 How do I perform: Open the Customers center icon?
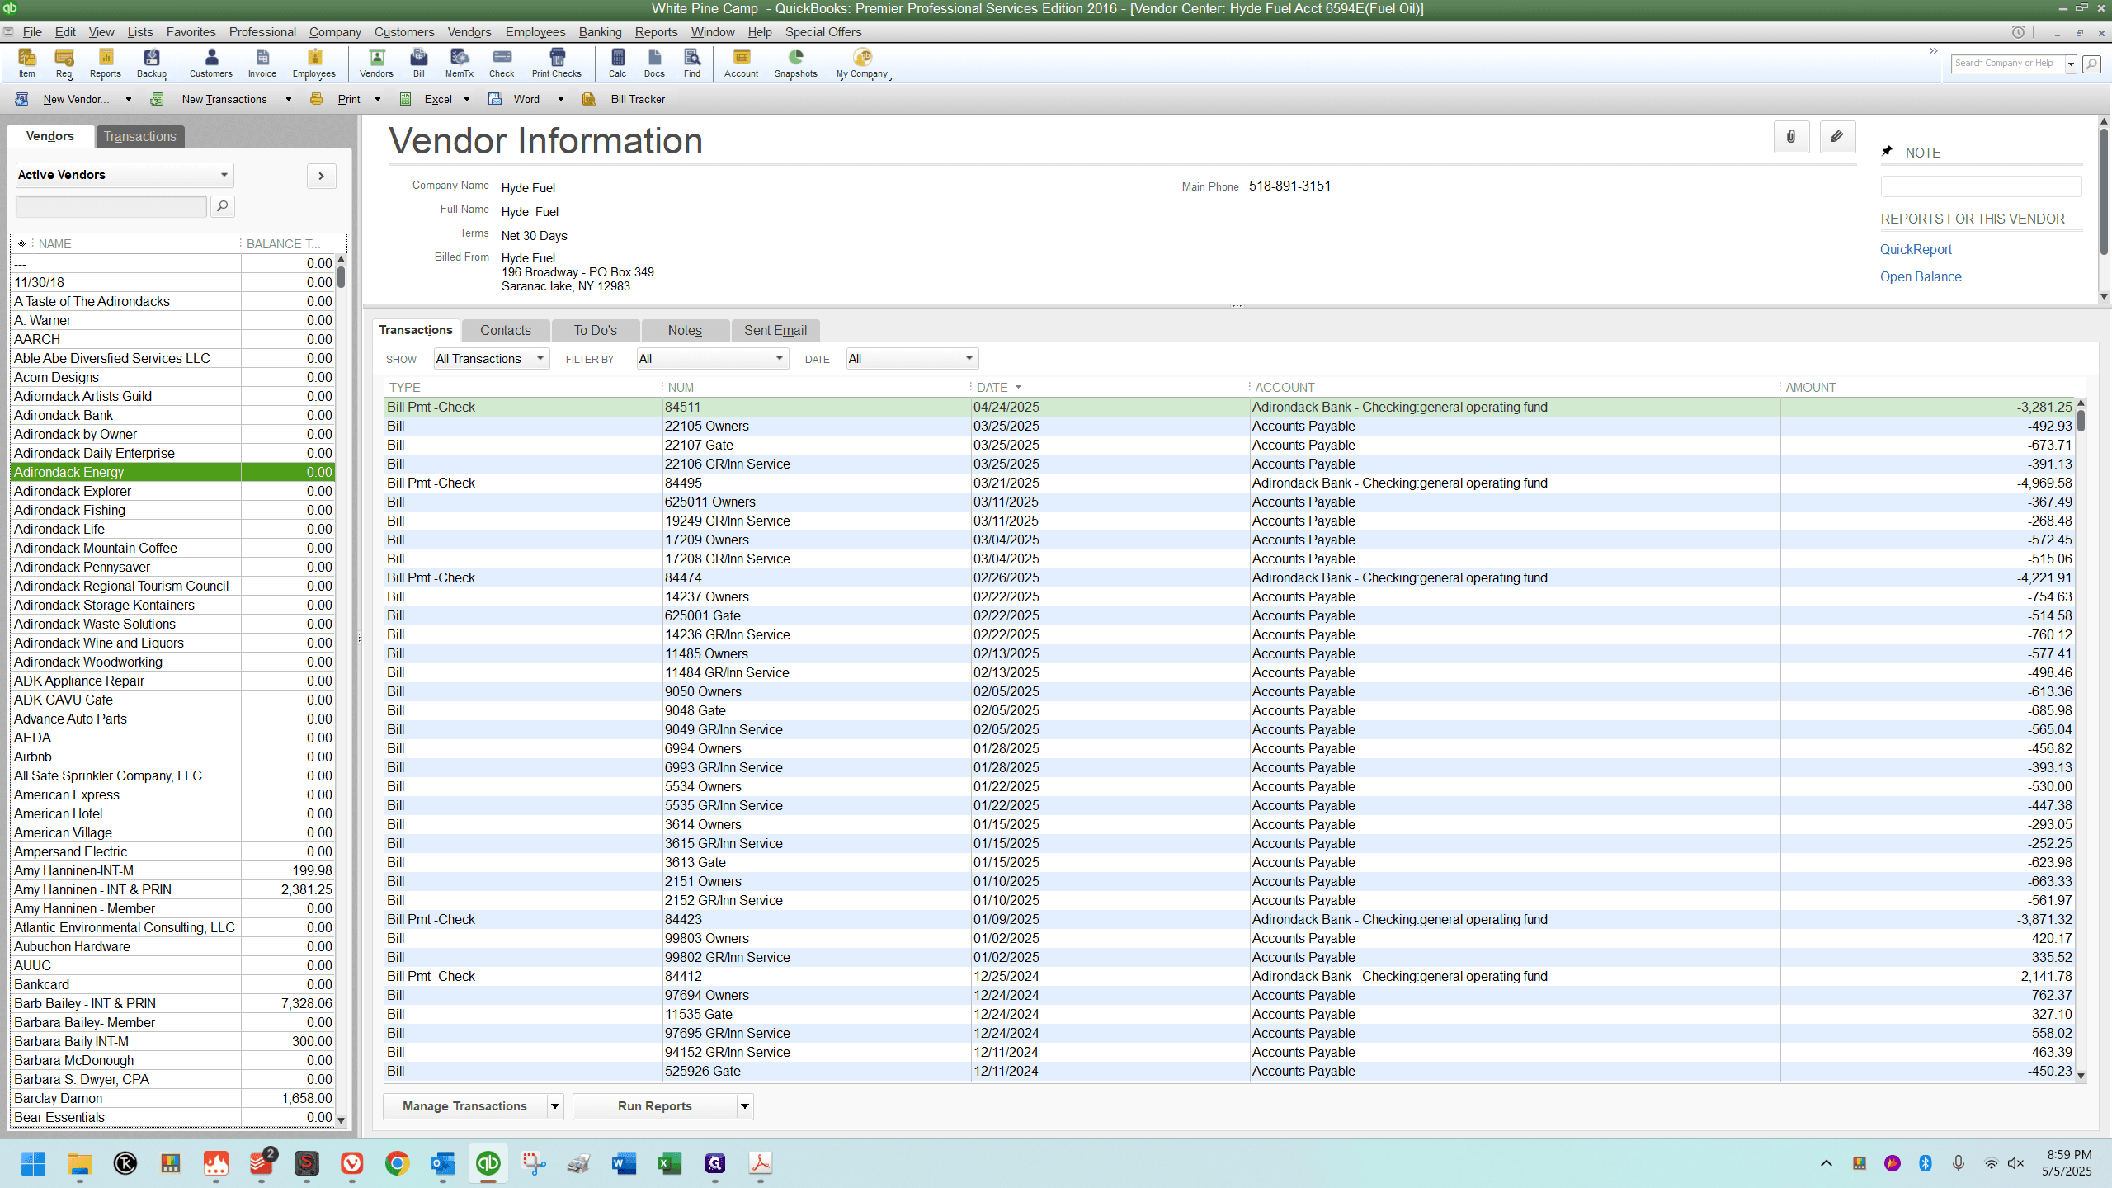coord(211,63)
